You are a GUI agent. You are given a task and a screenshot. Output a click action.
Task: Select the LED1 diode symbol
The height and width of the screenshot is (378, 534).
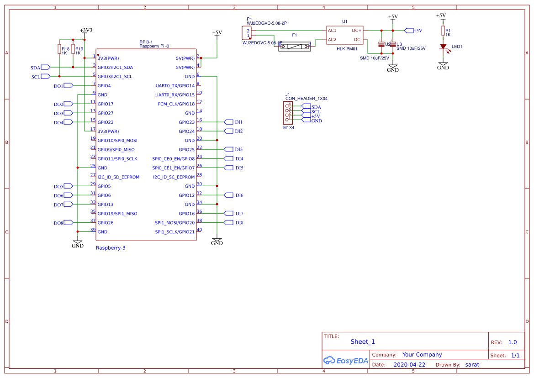pos(443,47)
